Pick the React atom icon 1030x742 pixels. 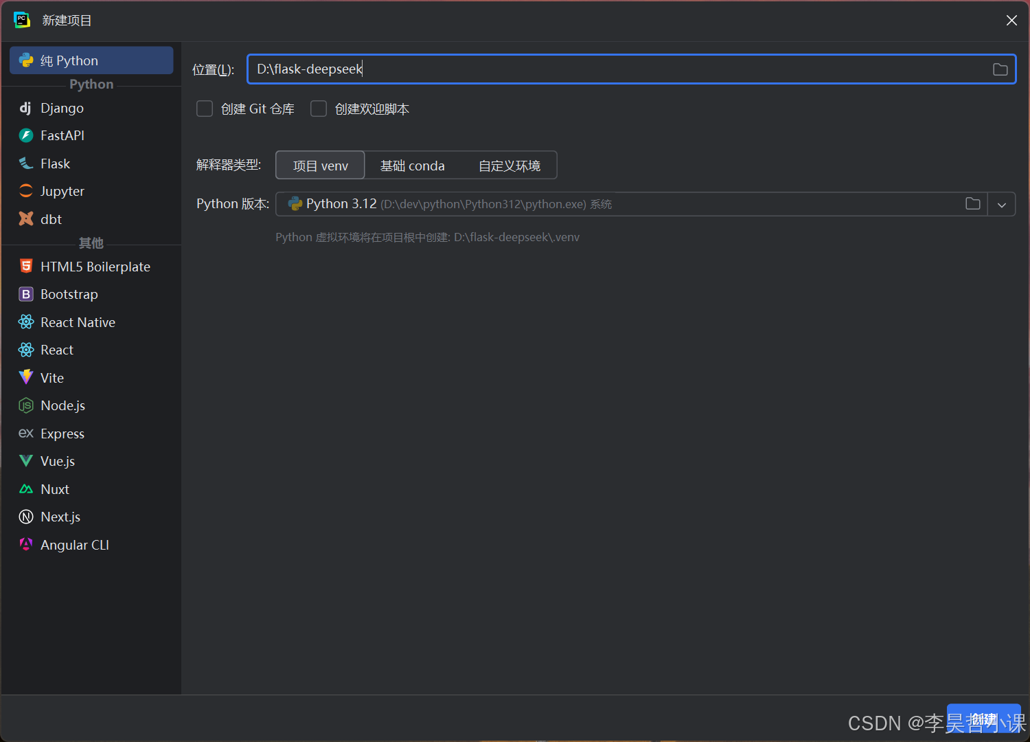click(x=26, y=350)
